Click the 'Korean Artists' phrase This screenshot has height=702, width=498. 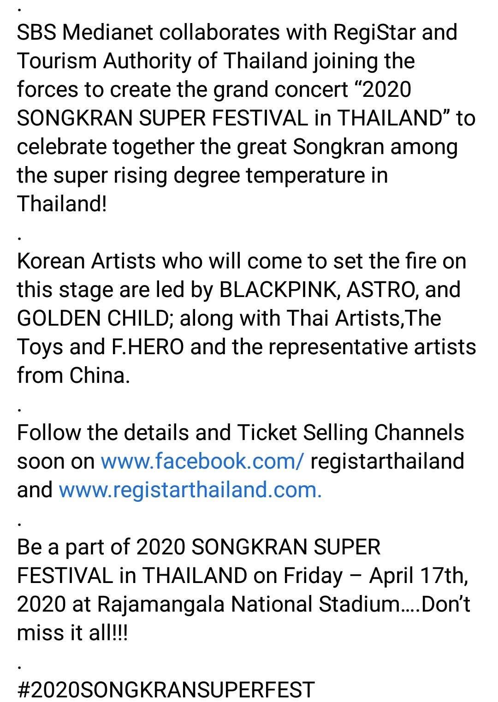pyautogui.click(x=87, y=261)
